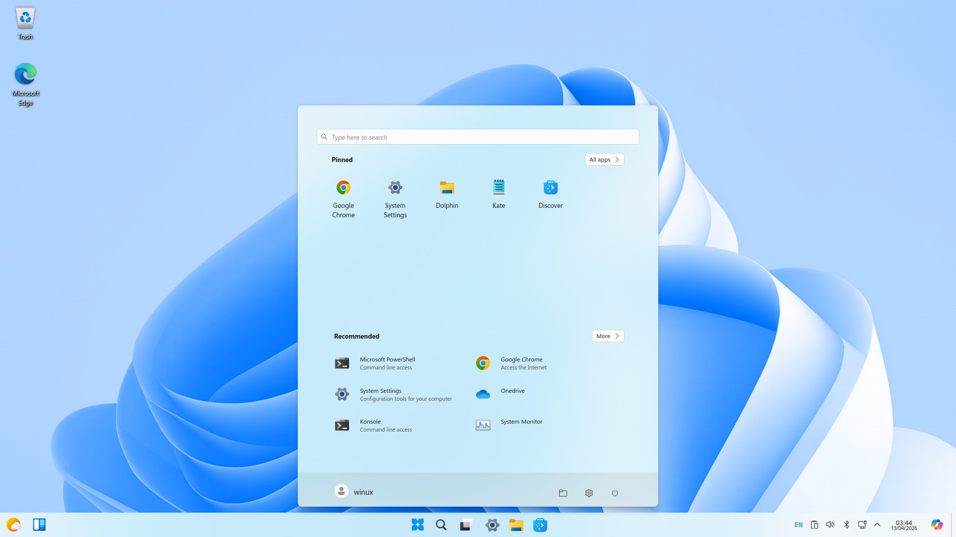Open pinned Google Chrome app

click(343, 198)
